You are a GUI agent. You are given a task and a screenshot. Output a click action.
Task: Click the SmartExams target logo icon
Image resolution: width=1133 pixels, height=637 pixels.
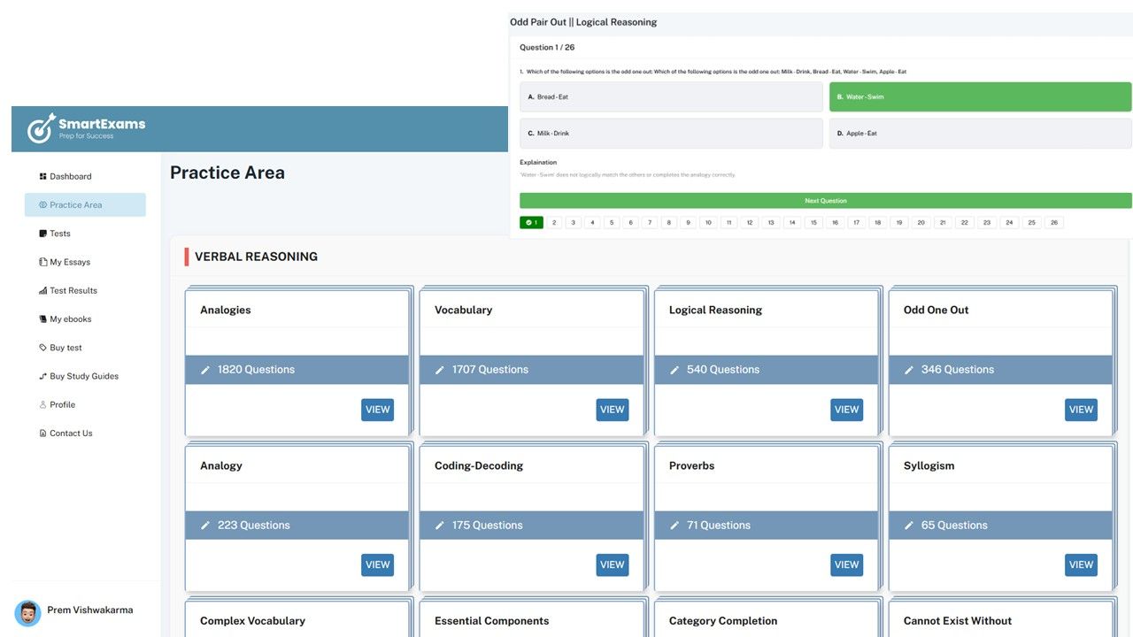tap(41, 129)
